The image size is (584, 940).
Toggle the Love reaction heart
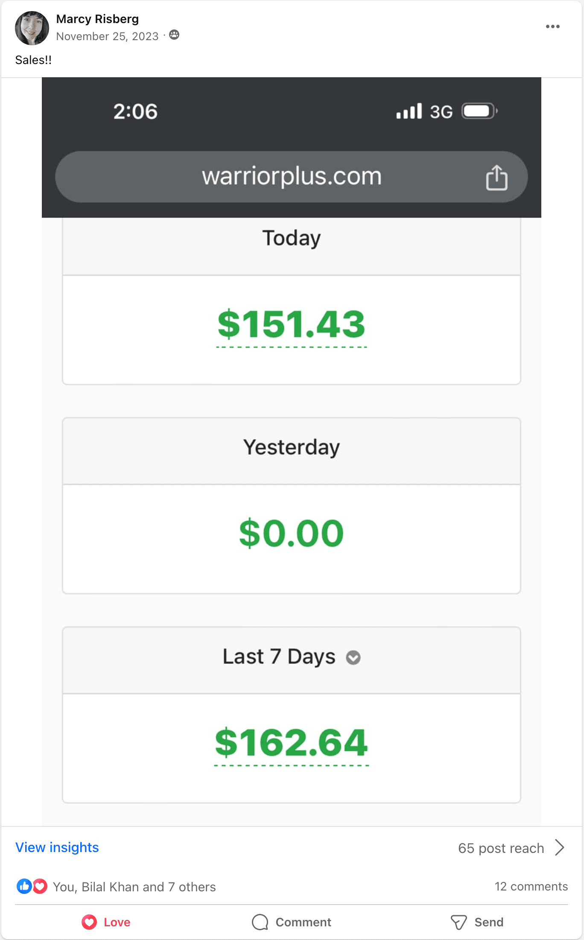pyautogui.click(x=90, y=922)
